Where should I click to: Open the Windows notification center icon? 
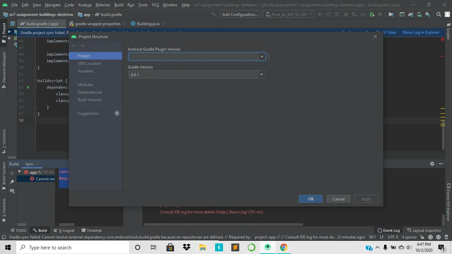coord(442,247)
